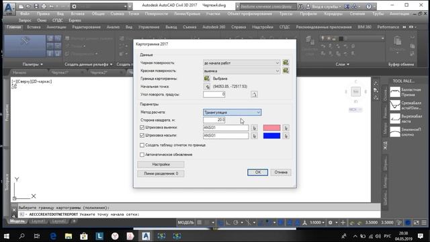The image size is (430, 242).
Task: Click the Настройки button
Action: tap(161, 164)
